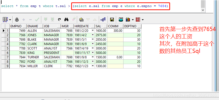The width and height of the screenshot is (219, 100).
Task: Click the 7934 employee number cell
Action: coord(18,66)
